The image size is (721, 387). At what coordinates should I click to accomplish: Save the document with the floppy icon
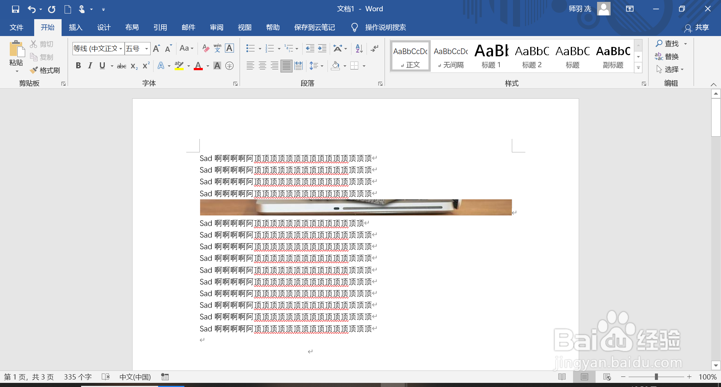click(15, 9)
